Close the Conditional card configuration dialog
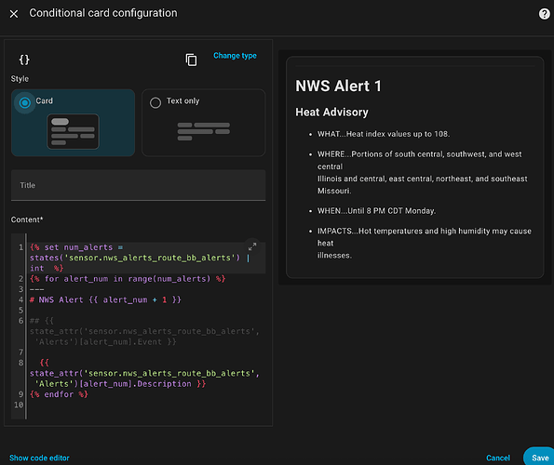Screen dimensions: 554x465 [x=14, y=14]
